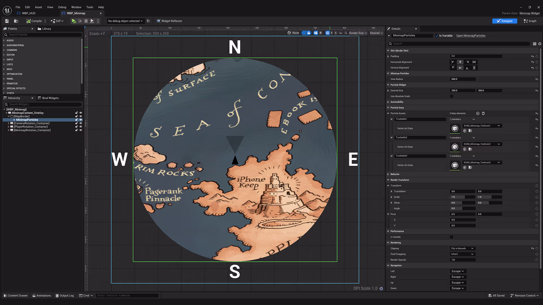Toggle the layout-flow view button next to R
The height and width of the screenshot is (305, 543).
coord(316,33)
